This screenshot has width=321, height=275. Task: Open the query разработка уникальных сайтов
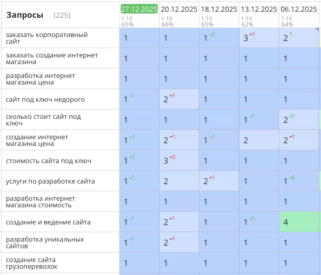tap(45, 243)
